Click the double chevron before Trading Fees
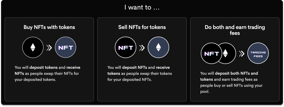 (x=242, y=54)
